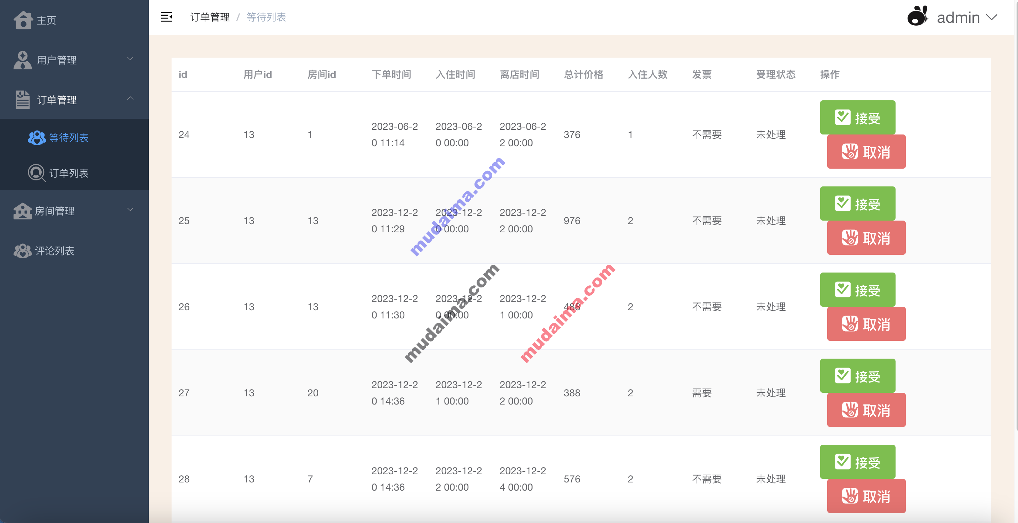Click 未处理 status of order 26
Viewport: 1018px width, 523px height.
[x=771, y=307]
